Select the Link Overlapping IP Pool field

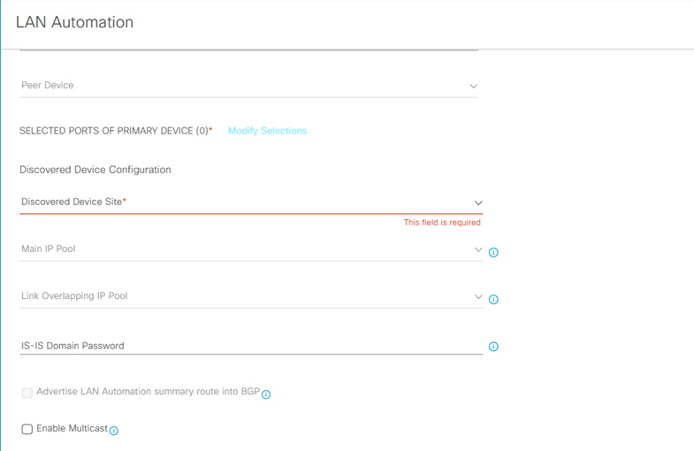pos(239,296)
